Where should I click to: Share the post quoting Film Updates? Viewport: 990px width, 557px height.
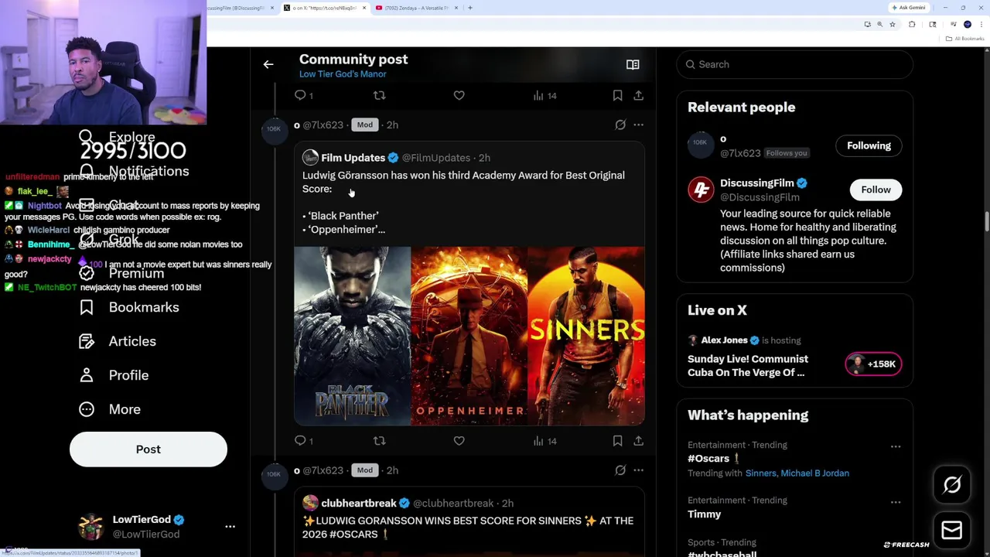tap(638, 441)
